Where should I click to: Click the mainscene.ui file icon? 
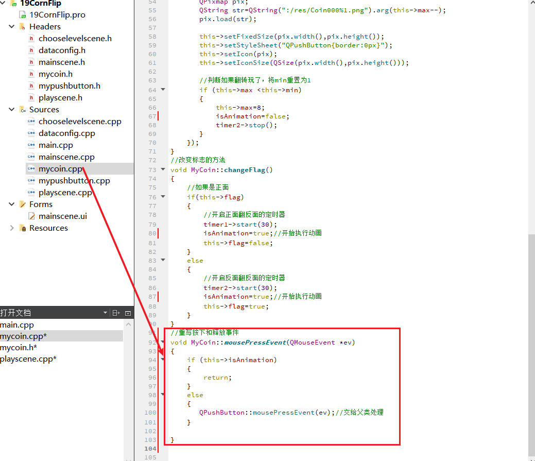(31, 216)
